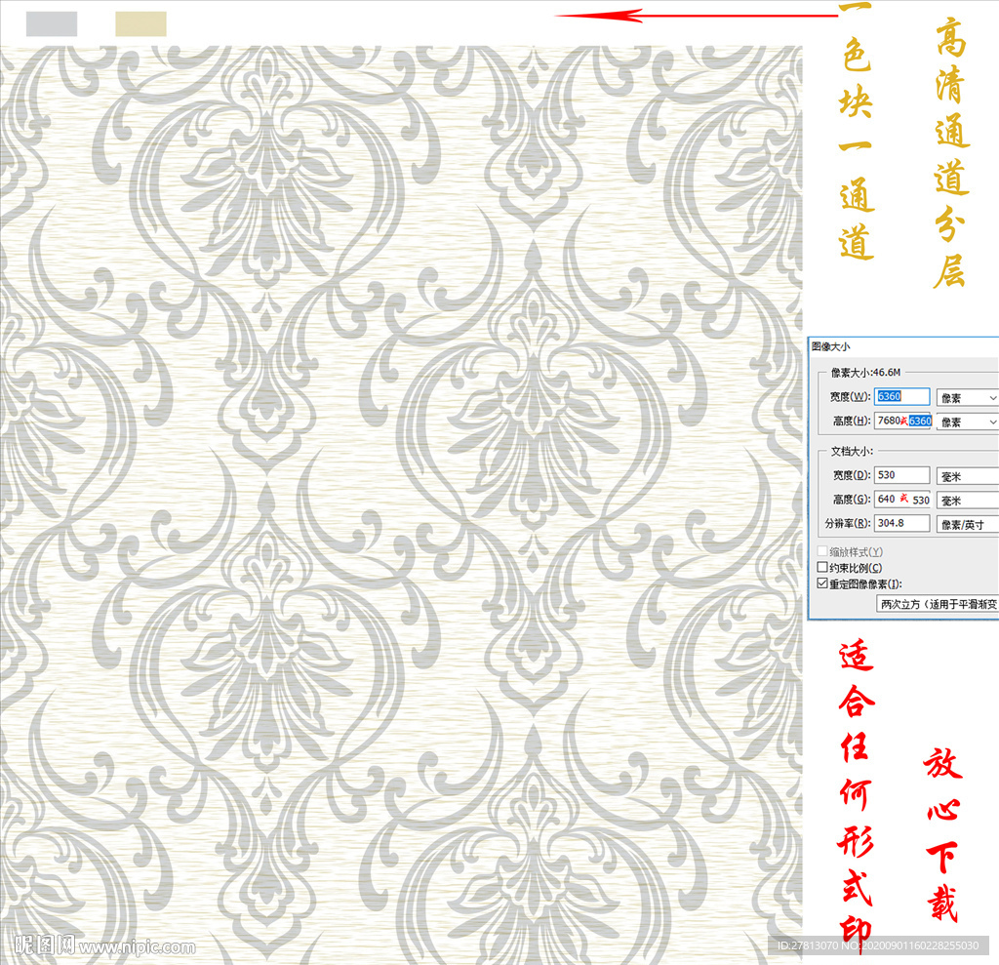
Task: Open the document width unit dropdown 毫米
Action: coord(967,476)
